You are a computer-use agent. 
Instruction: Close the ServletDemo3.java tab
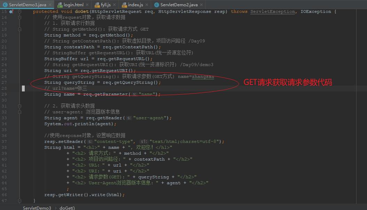coord(50,5)
